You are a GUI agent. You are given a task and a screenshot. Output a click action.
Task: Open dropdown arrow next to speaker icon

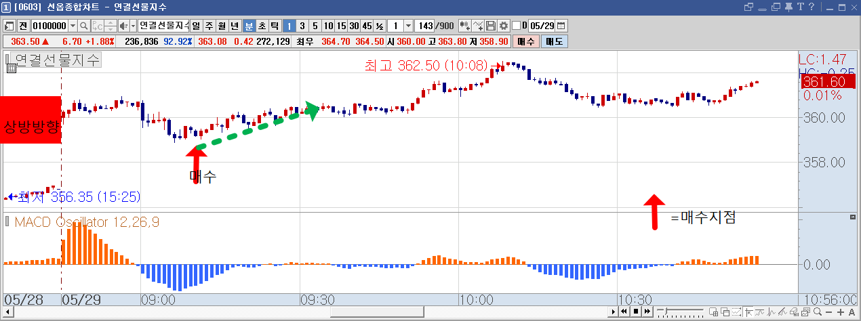coord(133,26)
